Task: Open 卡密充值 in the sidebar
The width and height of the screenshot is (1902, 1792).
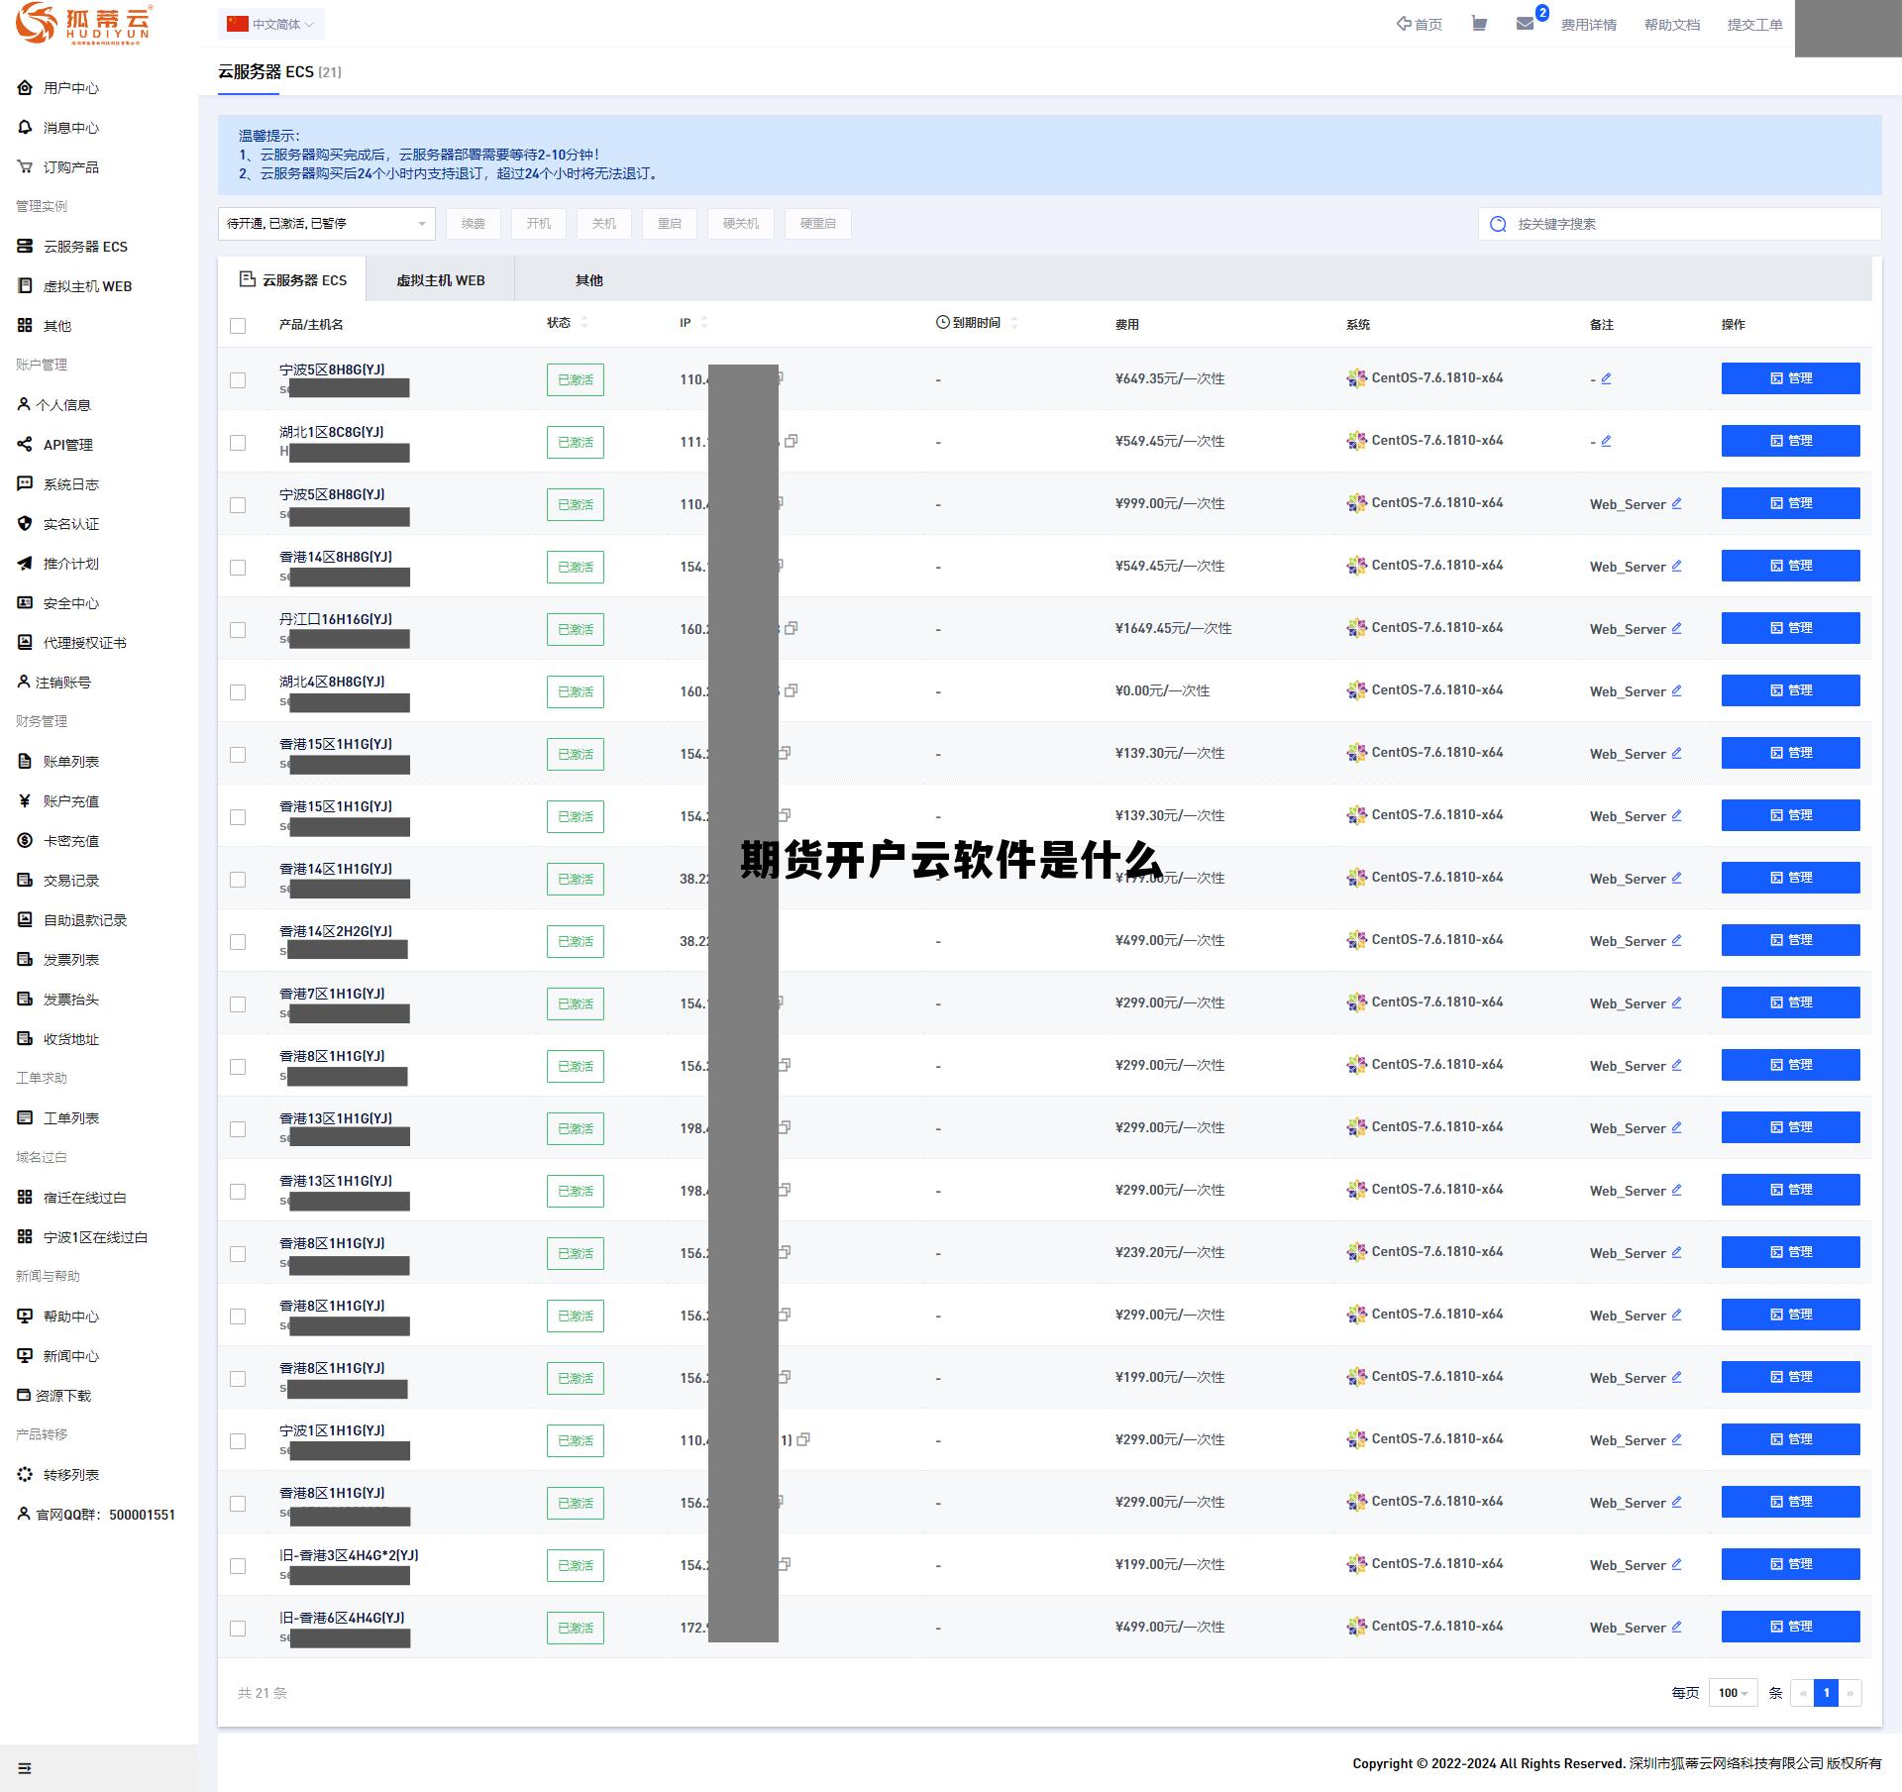Action: [x=70, y=841]
